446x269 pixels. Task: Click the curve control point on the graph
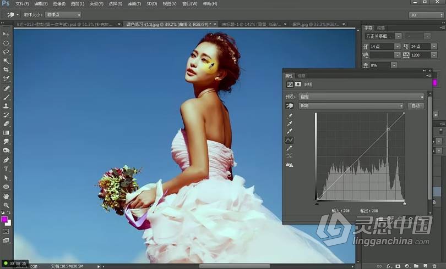(x=388, y=129)
